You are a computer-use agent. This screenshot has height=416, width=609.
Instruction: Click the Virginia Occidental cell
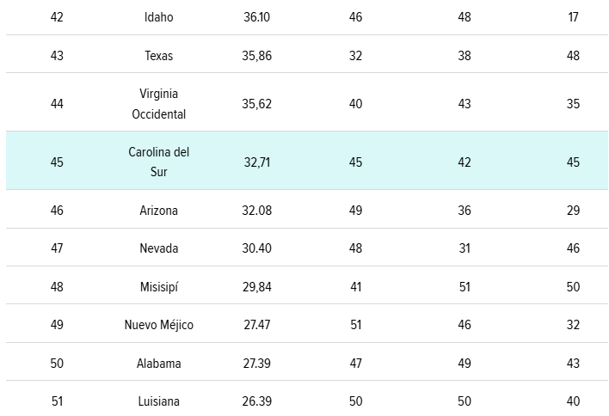(x=159, y=103)
